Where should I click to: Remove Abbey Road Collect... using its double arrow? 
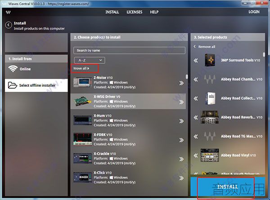pos(196,98)
